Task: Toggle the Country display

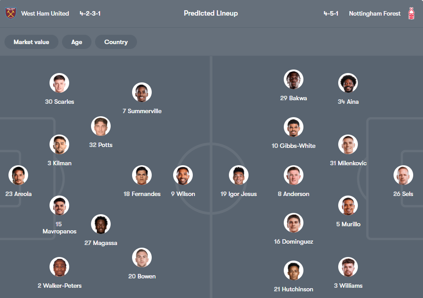Action: pos(116,42)
